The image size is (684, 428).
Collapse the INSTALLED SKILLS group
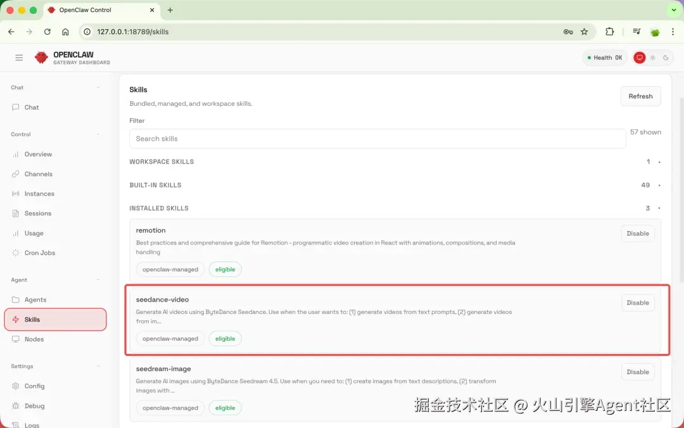(395, 208)
